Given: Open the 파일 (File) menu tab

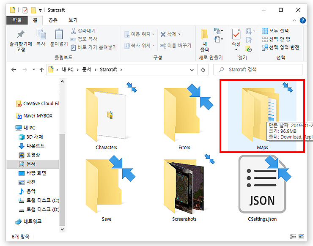Looking at the screenshot, I should (17, 20).
